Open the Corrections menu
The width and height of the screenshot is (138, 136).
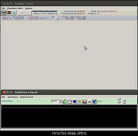(13, 97)
